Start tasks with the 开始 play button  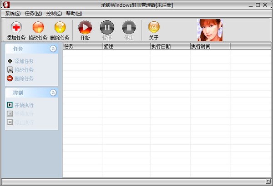[85, 27]
